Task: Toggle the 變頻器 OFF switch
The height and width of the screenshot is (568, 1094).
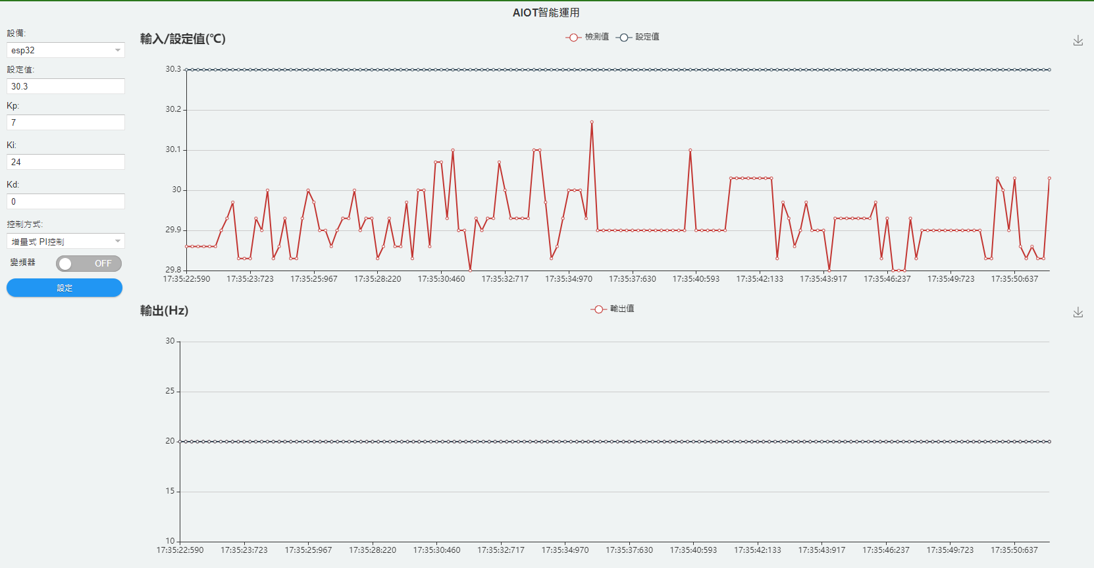Action: tap(89, 263)
